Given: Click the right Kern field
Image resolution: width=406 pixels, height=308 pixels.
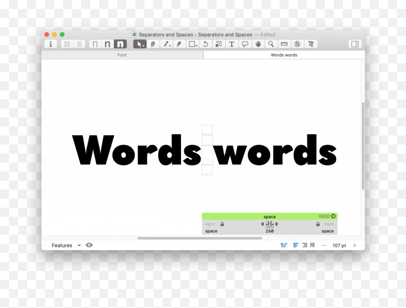Looking at the screenshot, I should point(329,224).
